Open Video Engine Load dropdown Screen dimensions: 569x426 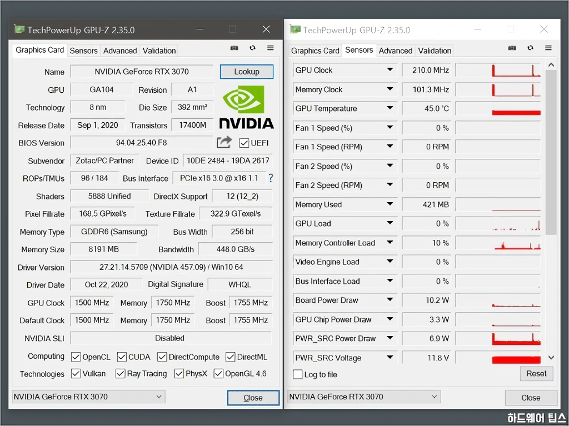(x=390, y=261)
